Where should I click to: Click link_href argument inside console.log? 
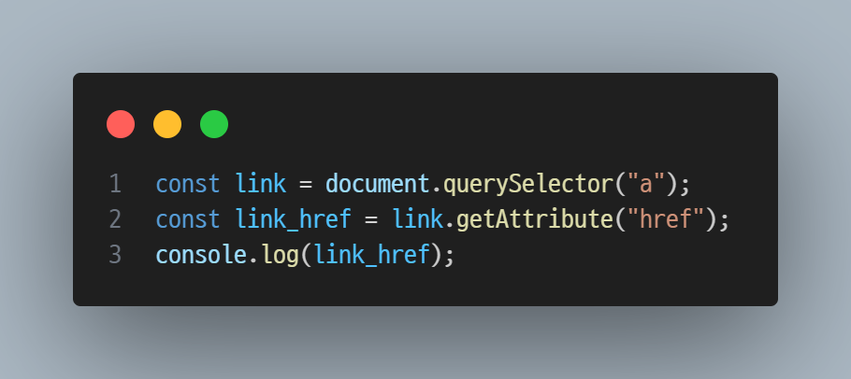[372, 255]
